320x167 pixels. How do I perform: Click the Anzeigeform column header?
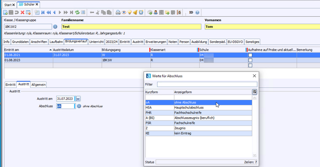click(x=213, y=92)
